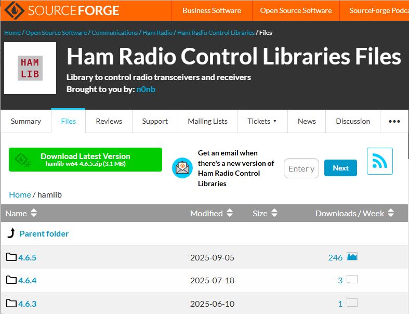409x314 pixels.
Task: Sort files by Modified date
Action: 211,213
